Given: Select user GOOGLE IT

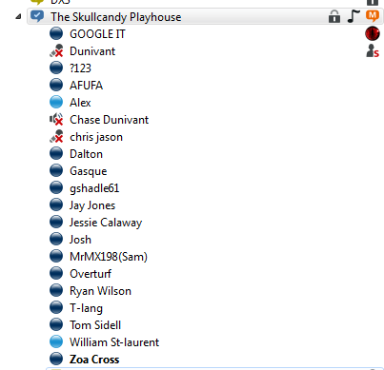Looking at the screenshot, I should tap(97, 34).
